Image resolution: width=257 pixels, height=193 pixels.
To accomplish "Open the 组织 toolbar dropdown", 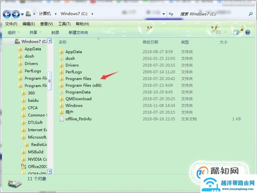I will click(x=14, y=32).
